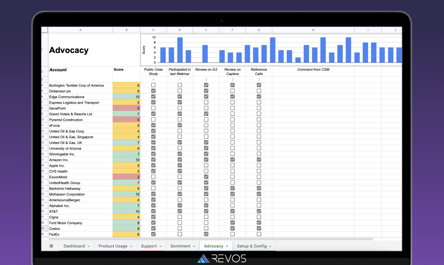Switch to the Product Usage sheet tab
The height and width of the screenshot is (265, 444).
[x=113, y=246]
